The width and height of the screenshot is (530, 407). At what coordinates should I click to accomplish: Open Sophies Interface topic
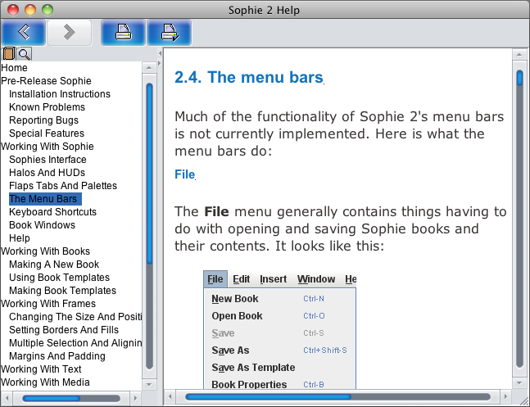[48, 160]
